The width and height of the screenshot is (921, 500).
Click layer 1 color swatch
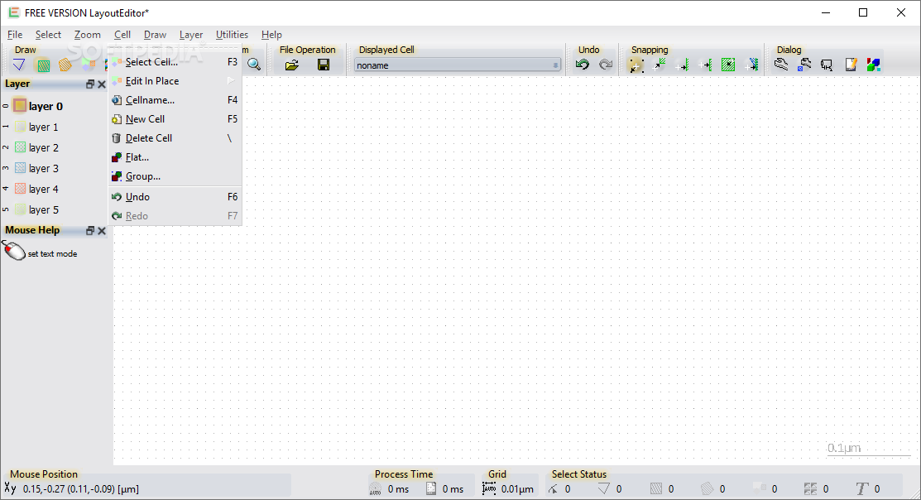(x=20, y=127)
